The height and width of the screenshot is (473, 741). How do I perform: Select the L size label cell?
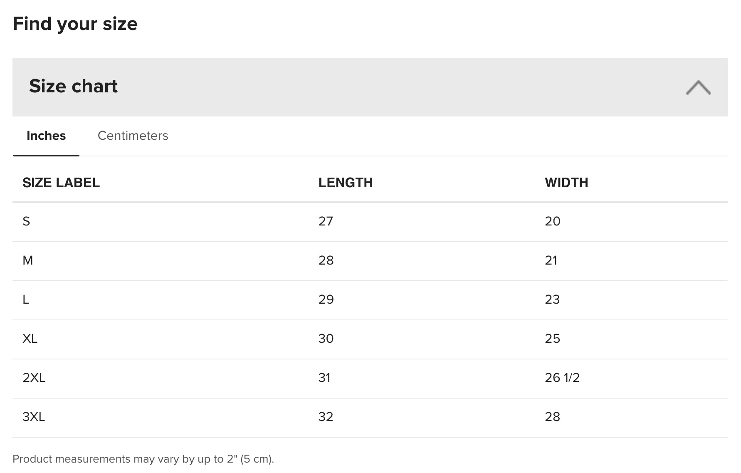coord(26,300)
